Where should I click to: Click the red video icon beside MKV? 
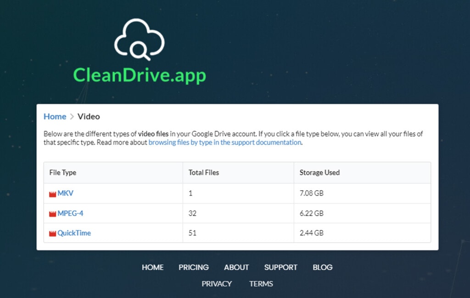52,194
